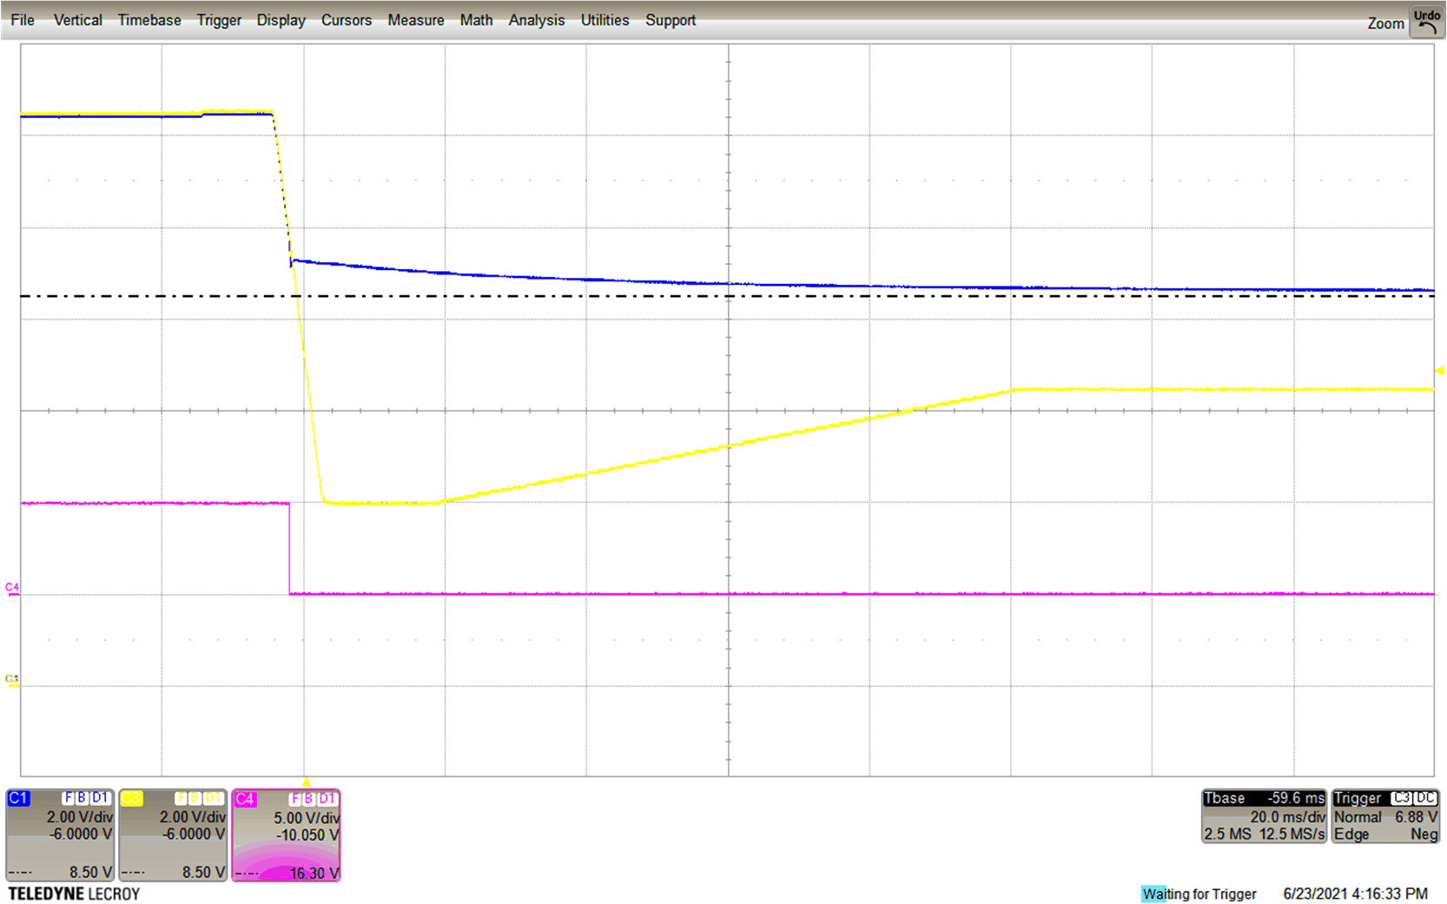Click the blue C1 channel badge
Viewport: 1447px width, 904px height.
click(18, 798)
